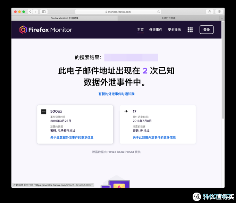This screenshot has width=236, height=203.
Task: Open the Share menu icon
Action: point(210,11)
